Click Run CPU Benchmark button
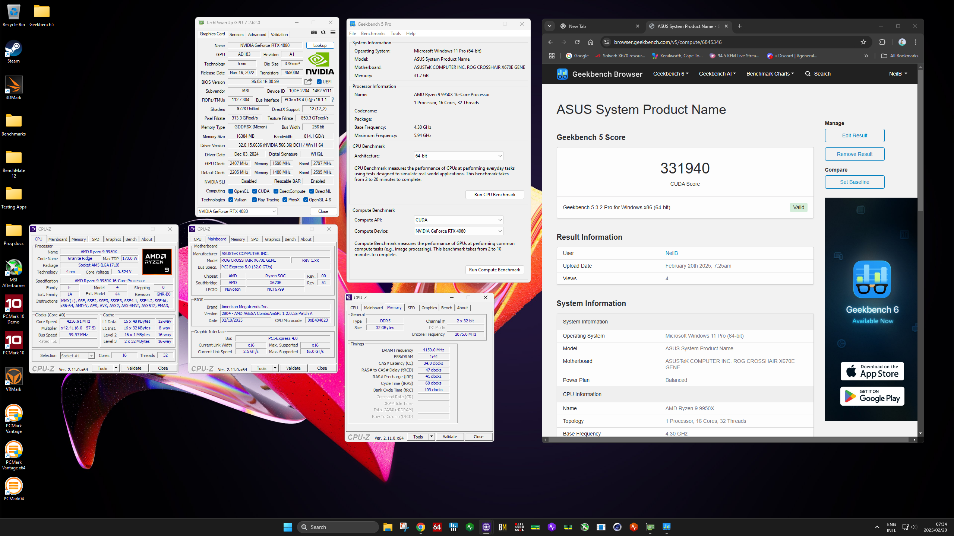This screenshot has height=536, width=954. [x=495, y=195]
